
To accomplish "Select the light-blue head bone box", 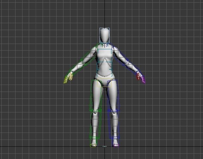I will point(104,35).
